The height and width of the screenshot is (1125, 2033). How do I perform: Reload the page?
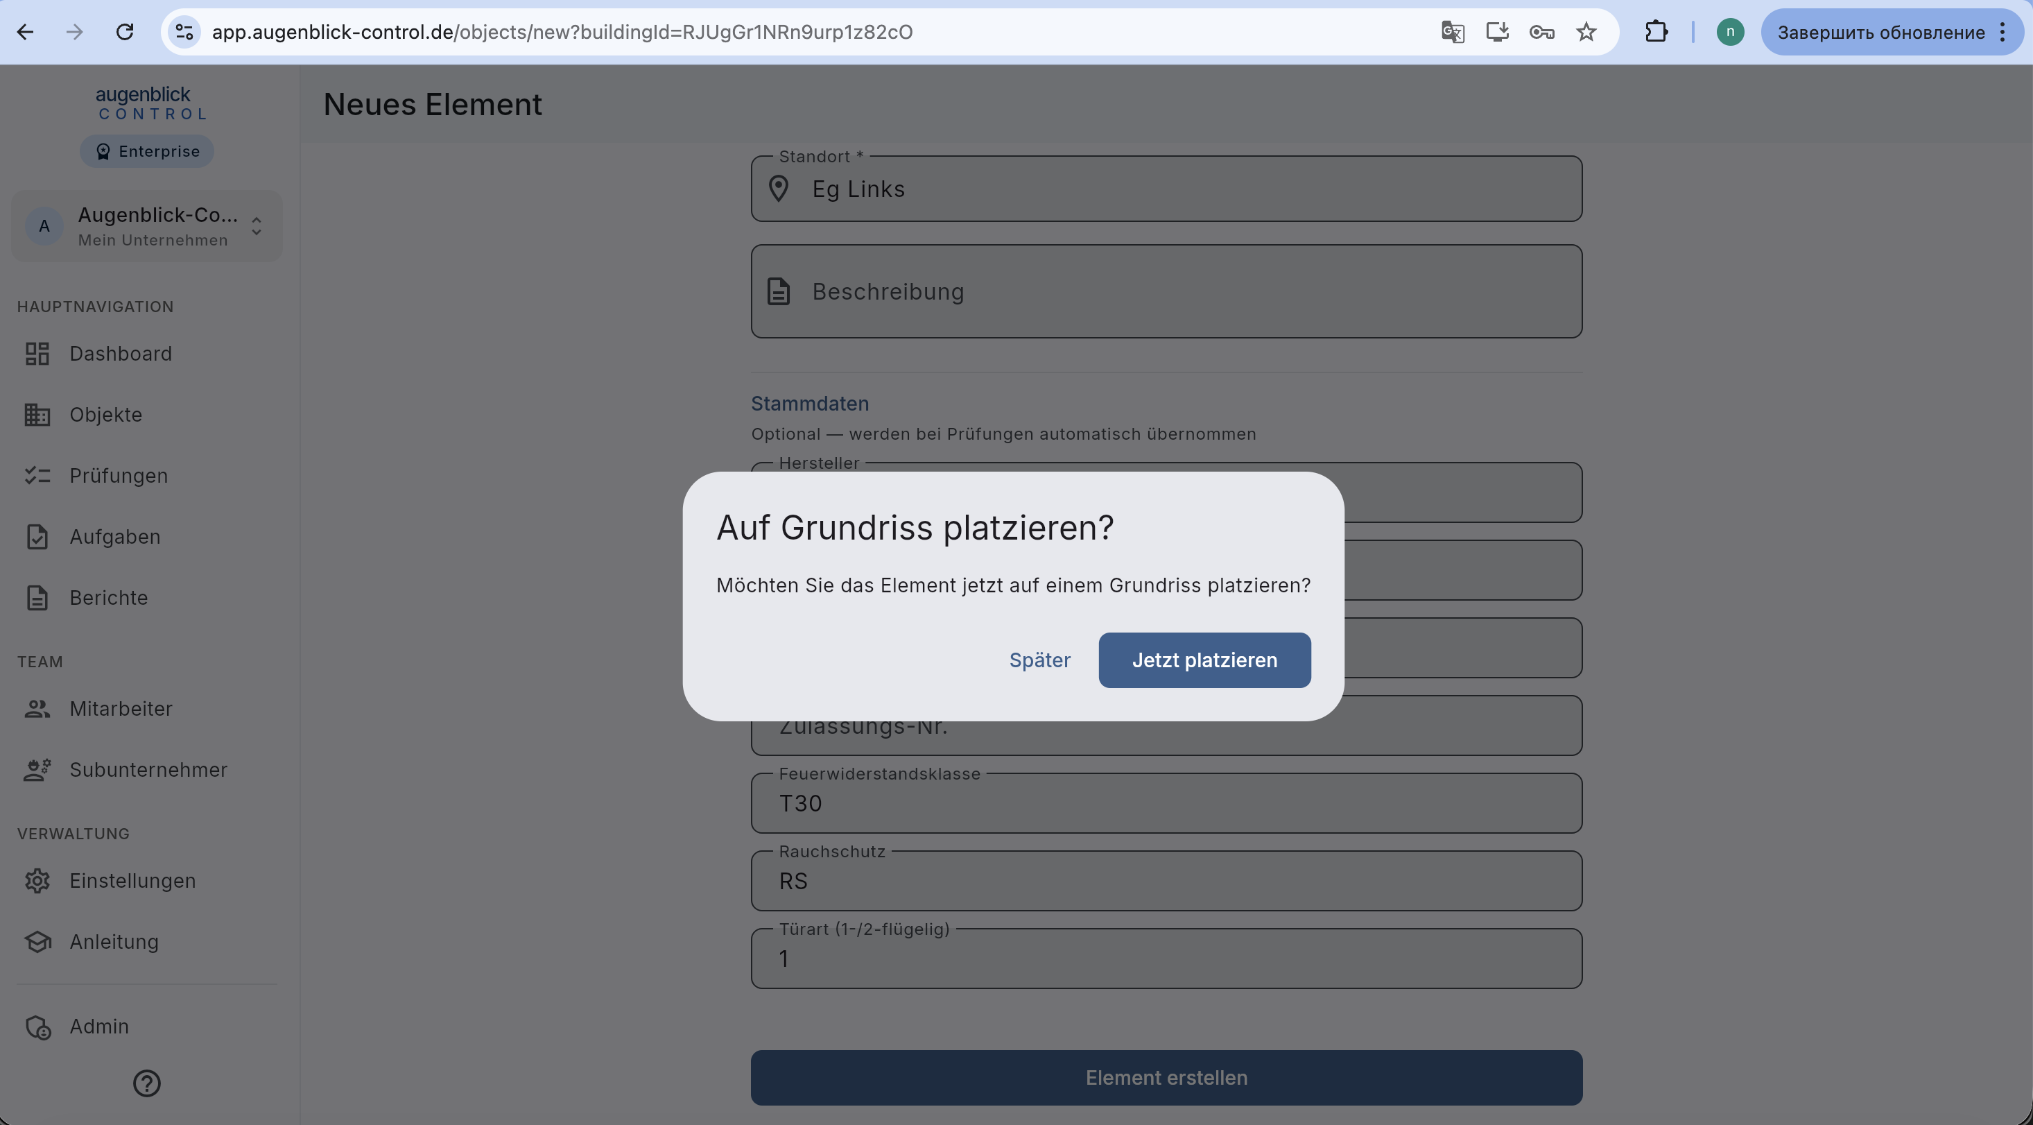pyautogui.click(x=125, y=32)
